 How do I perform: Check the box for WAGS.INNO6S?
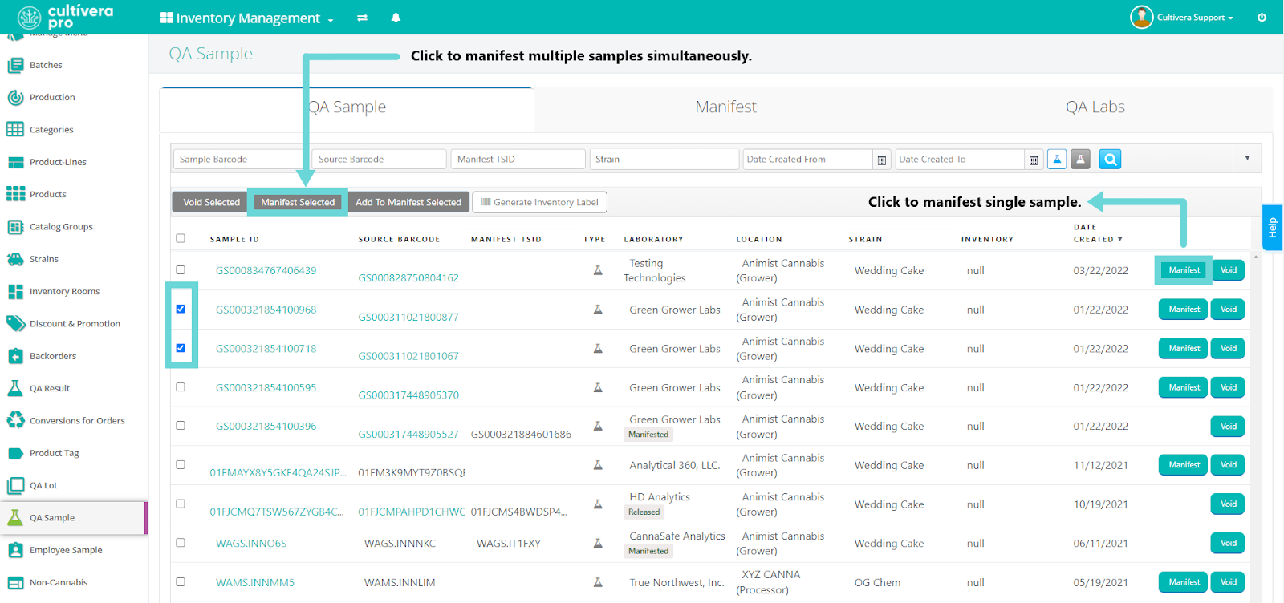pyautogui.click(x=181, y=543)
